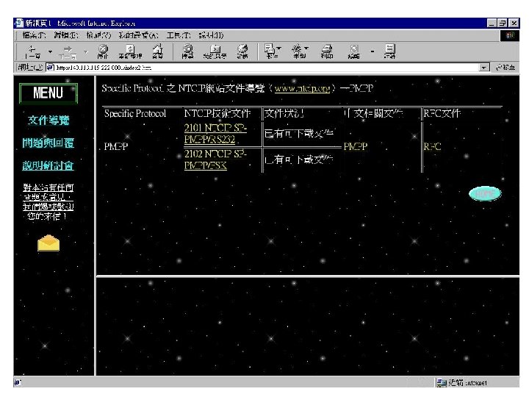Click the font Size toolbar icon
This screenshot has width=529, height=397.
pyautogui.click(x=298, y=51)
